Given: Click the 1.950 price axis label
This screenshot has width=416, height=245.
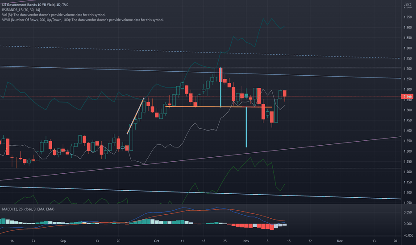Looking at the screenshot, I should coord(408,17).
